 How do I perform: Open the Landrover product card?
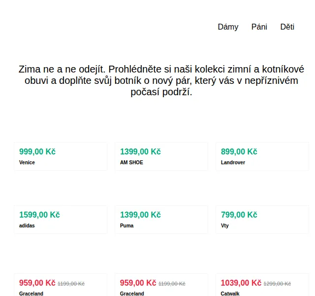click(x=262, y=156)
